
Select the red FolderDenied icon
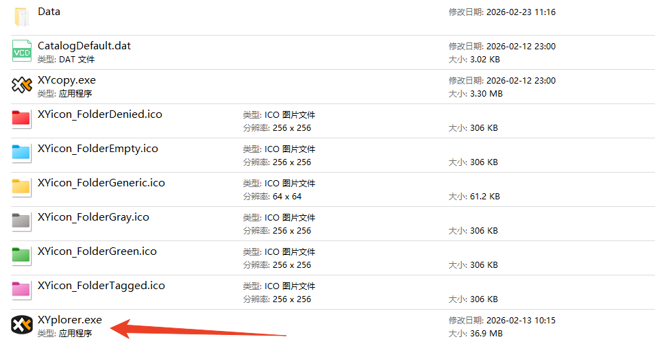21,119
